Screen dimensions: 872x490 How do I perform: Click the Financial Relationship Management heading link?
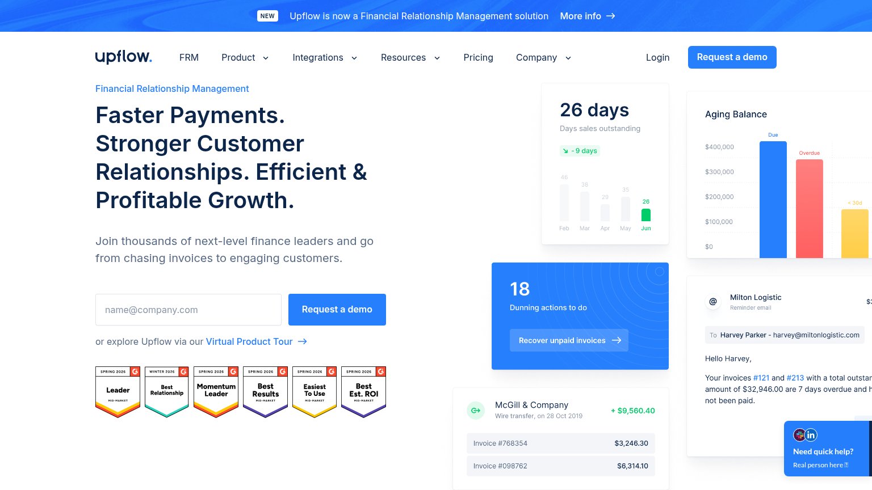click(172, 88)
